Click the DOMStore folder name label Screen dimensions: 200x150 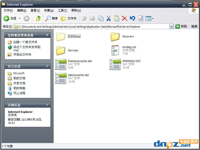point(74,36)
